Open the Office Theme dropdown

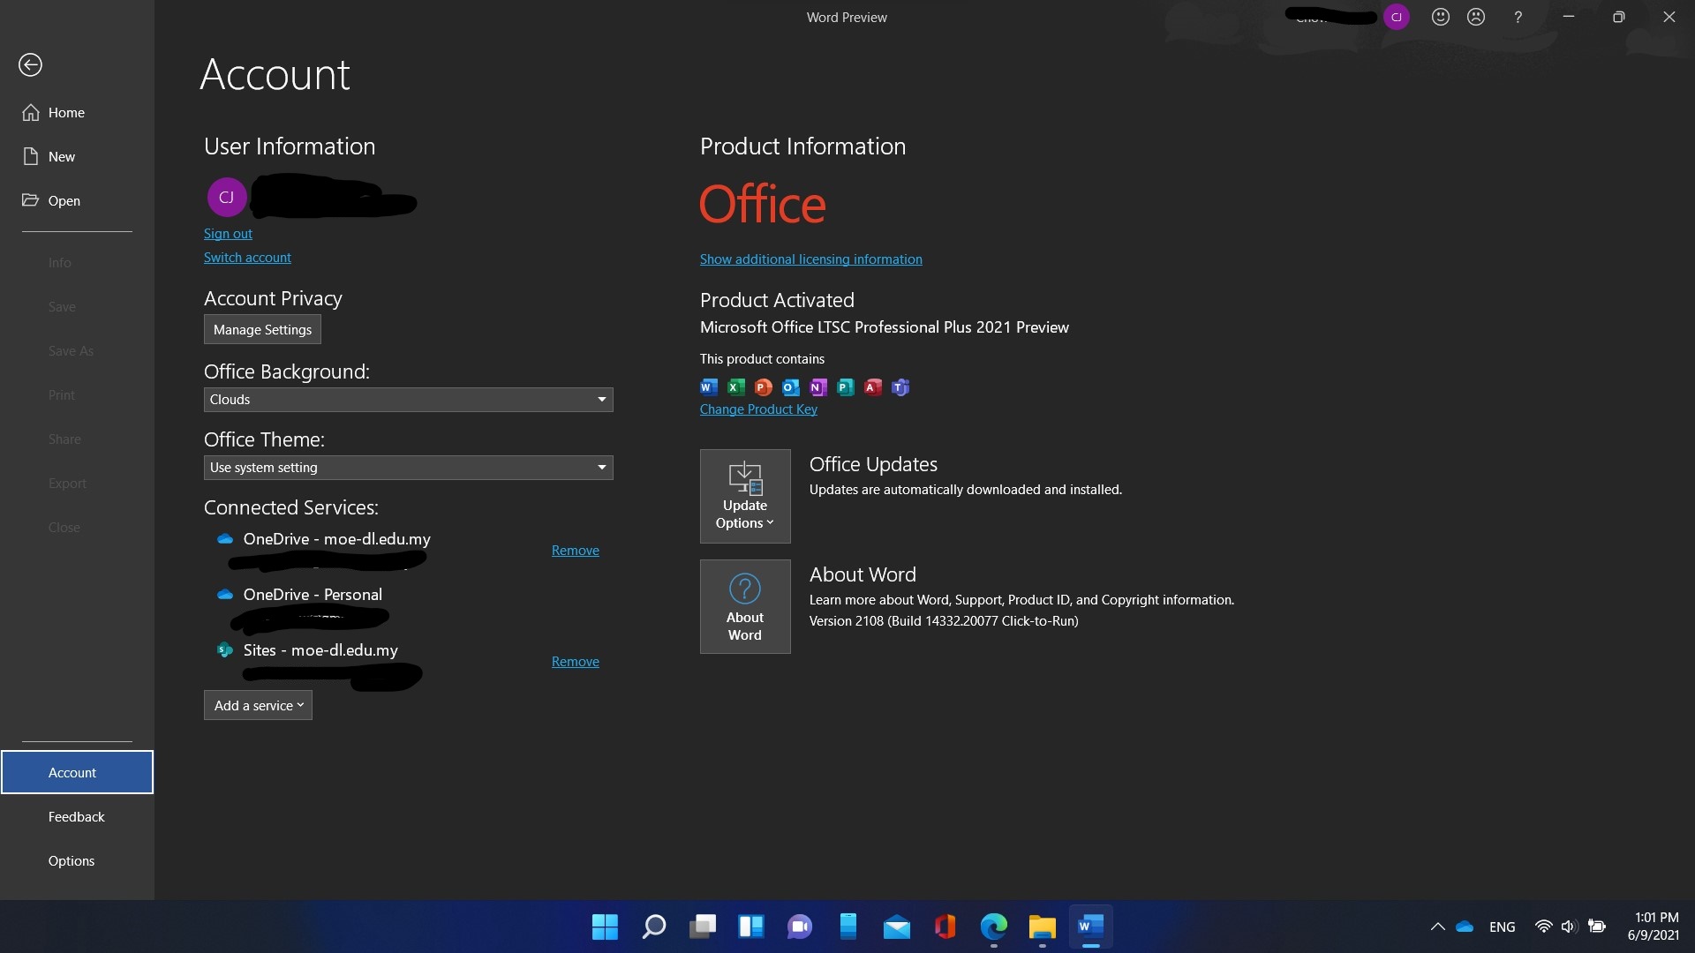tap(408, 468)
